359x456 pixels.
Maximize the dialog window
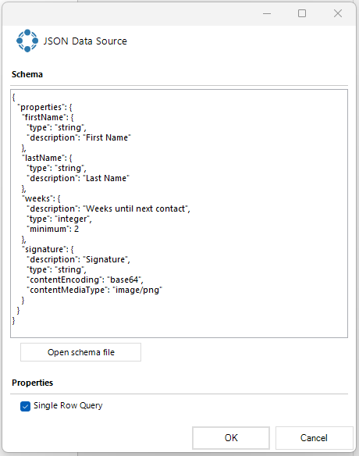[302, 13]
